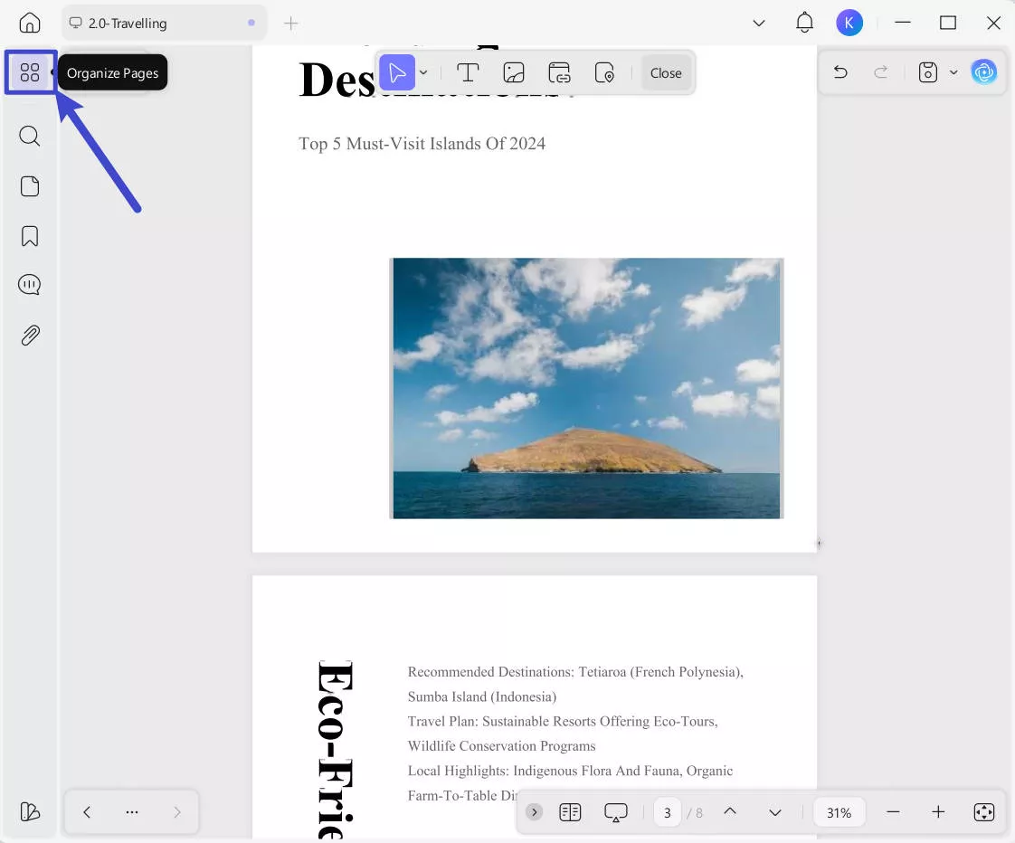Image resolution: width=1015 pixels, height=843 pixels.
Task: Toggle fit-to-screen view mode
Action: click(x=983, y=812)
